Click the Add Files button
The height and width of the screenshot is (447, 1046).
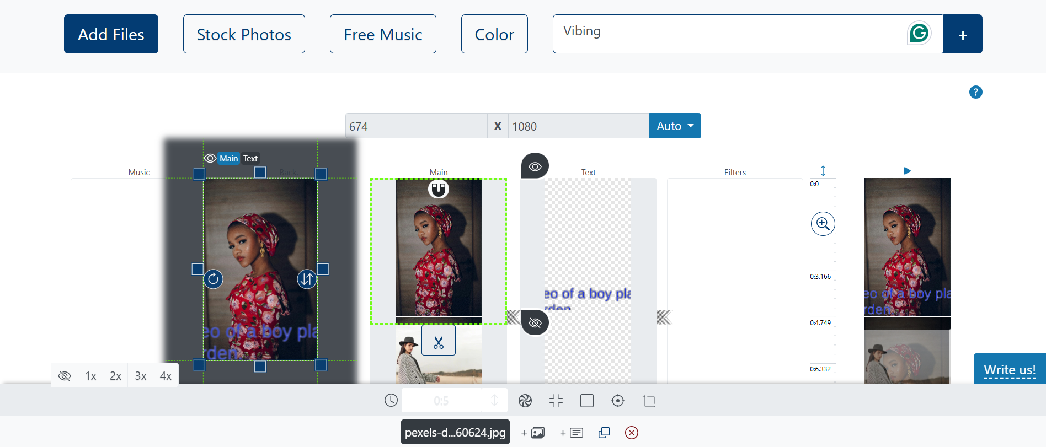(111, 34)
